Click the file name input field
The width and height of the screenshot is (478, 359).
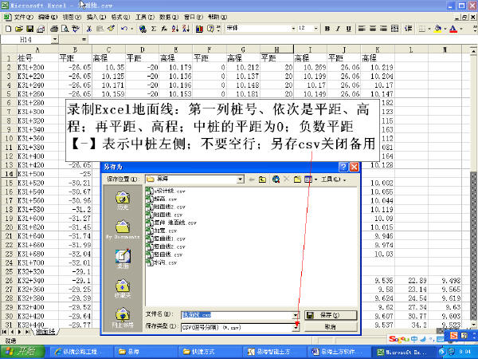pyautogui.click(x=237, y=315)
